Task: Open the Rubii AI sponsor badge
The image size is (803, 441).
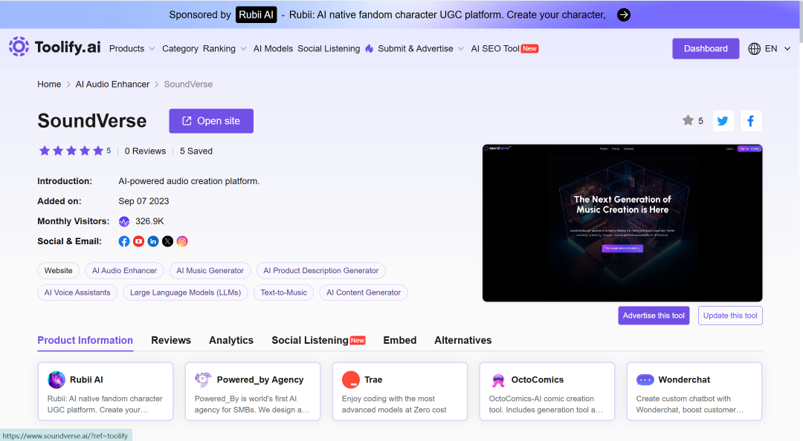Action: (x=256, y=15)
